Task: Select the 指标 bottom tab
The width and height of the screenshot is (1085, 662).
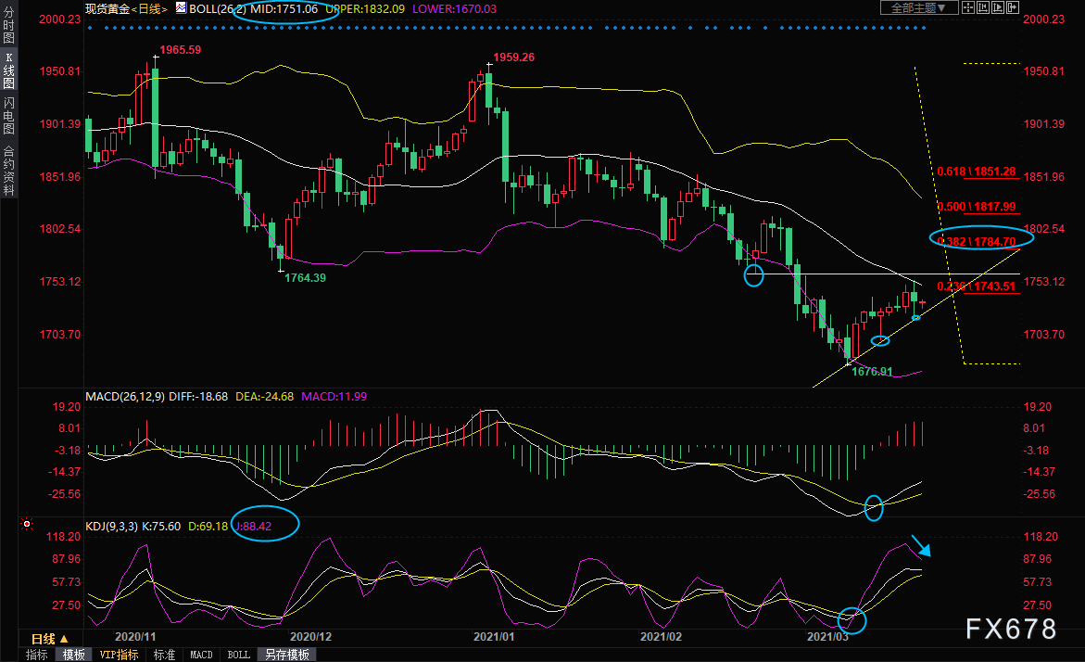Action: pos(37,655)
